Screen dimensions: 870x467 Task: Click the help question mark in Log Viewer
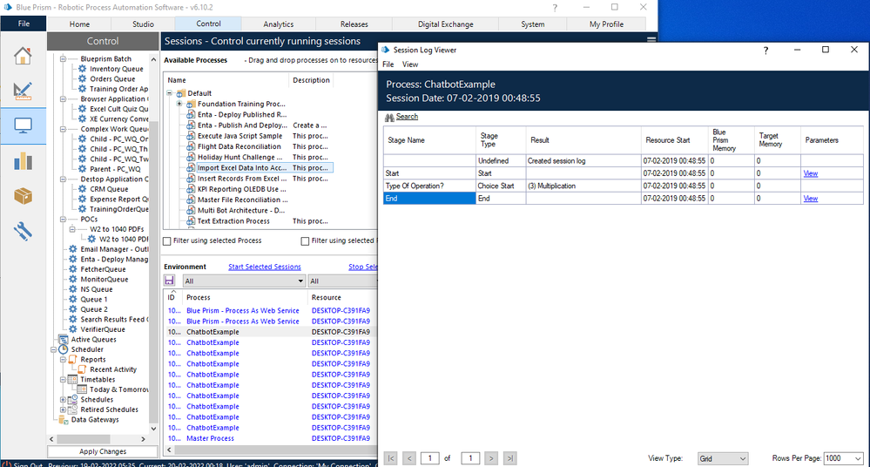765,50
